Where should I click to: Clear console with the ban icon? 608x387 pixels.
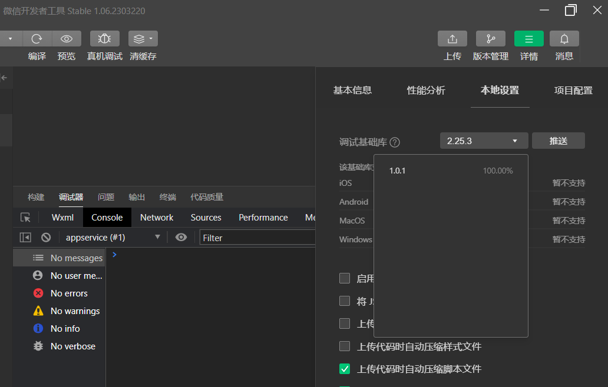pyautogui.click(x=46, y=237)
